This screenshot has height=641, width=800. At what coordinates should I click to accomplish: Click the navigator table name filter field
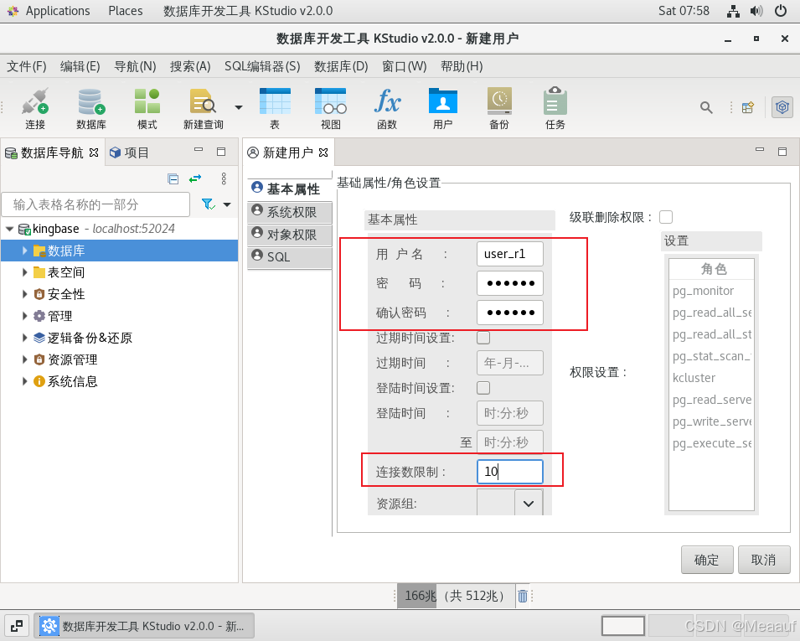96,204
